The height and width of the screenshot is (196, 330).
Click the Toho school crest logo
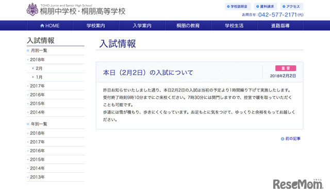pos(32,9)
